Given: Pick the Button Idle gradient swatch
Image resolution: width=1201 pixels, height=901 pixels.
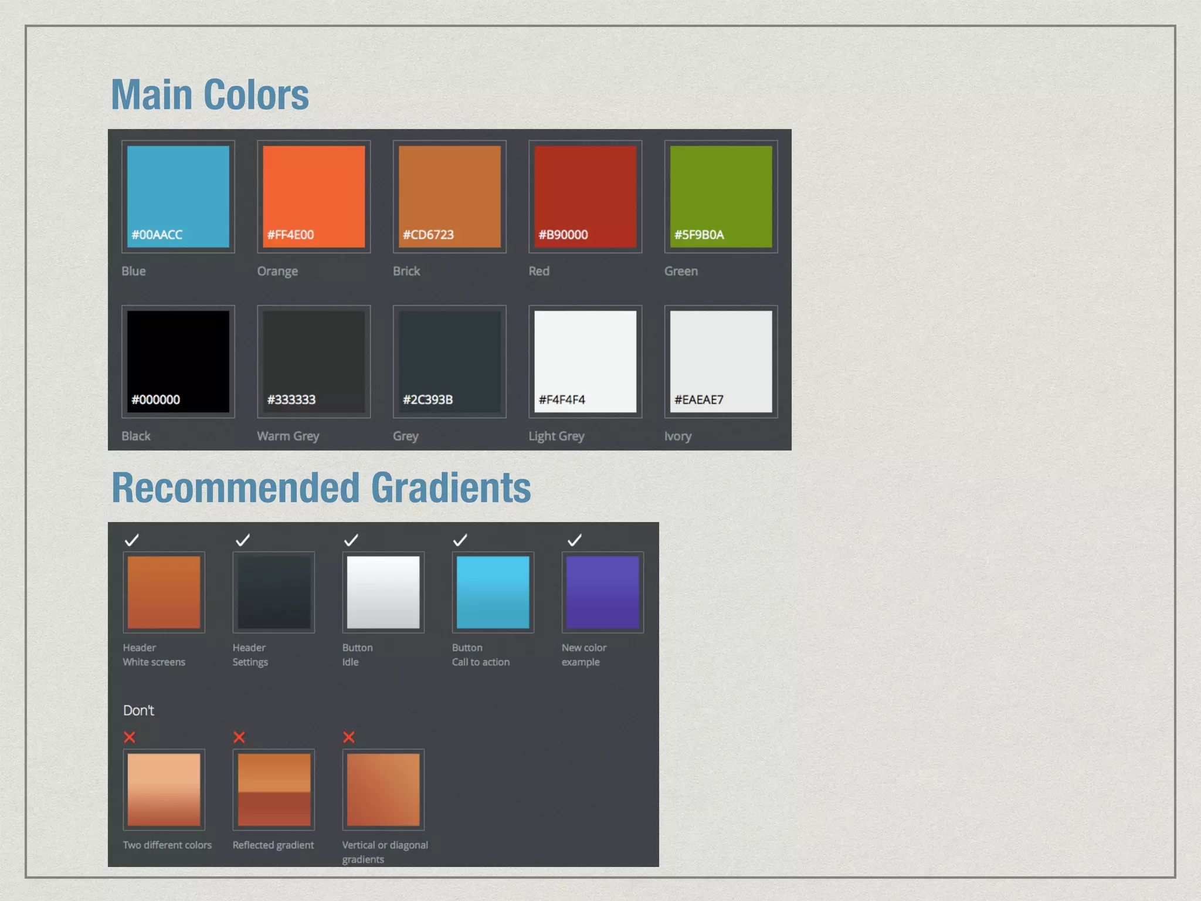Looking at the screenshot, I should (x=384, y=592).
